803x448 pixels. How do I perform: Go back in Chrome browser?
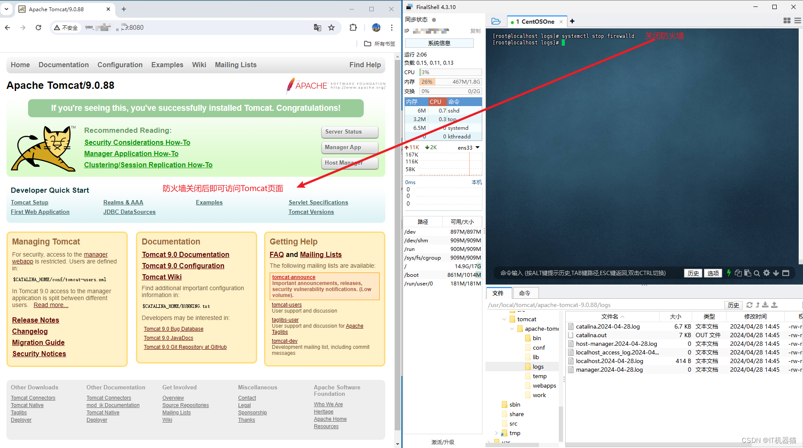tap(8, 28)
